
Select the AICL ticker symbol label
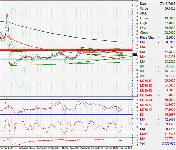click(x=144, y=13)
